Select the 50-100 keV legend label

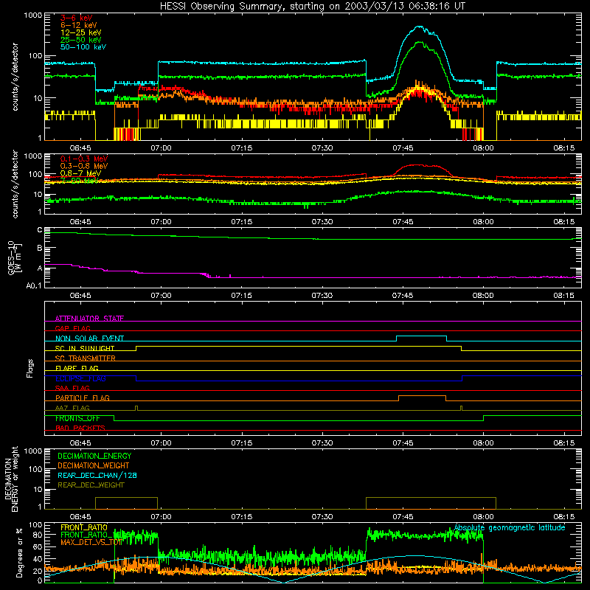point(83,47)
